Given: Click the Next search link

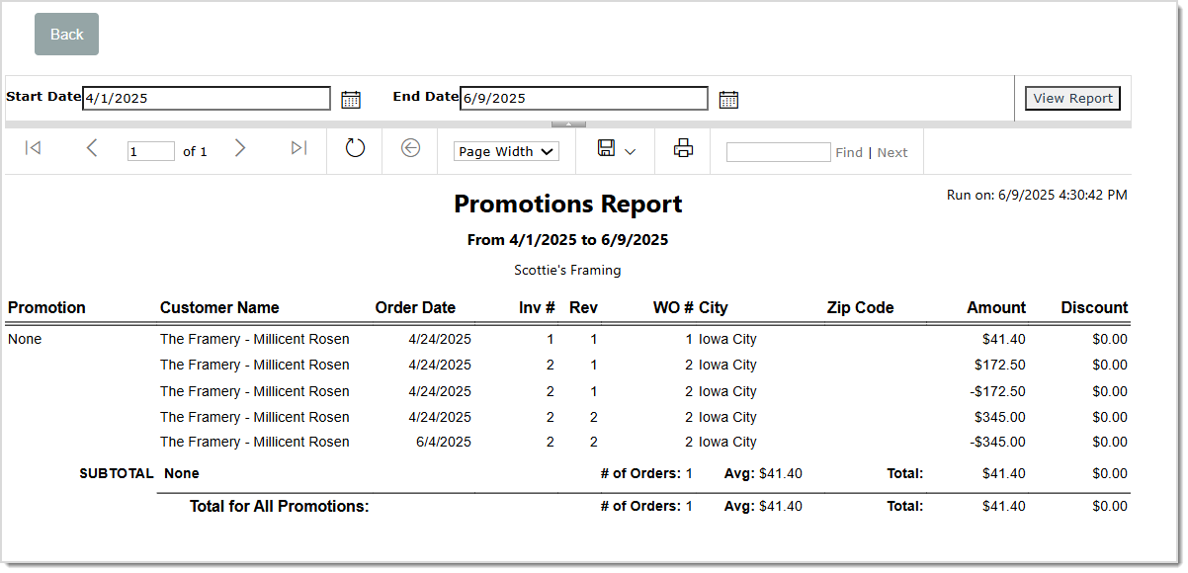Looking at the screenshot, I should point(892,151).
